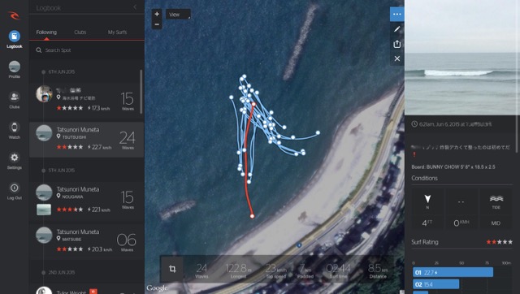Click the pencil edit icon
Image resolution: width=520 pixels, height=294 pixels.
click(x=397, y=29)
